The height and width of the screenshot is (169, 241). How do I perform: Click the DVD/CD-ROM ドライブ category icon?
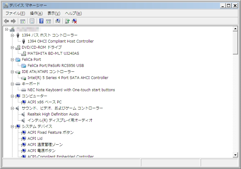pyautogui.click(x=18, y=47)
